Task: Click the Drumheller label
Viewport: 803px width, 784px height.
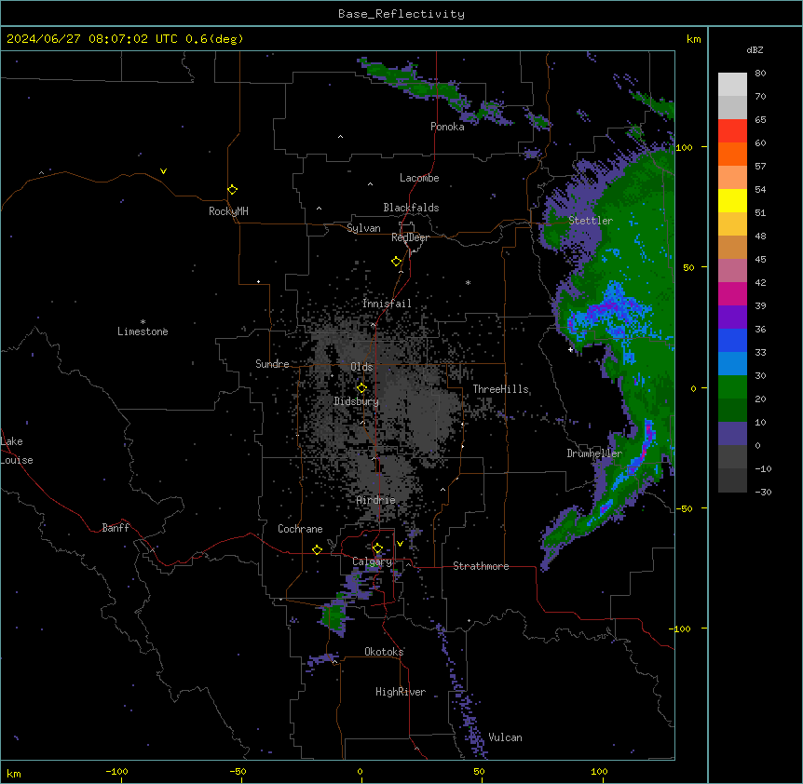Action: click(594, 453)
